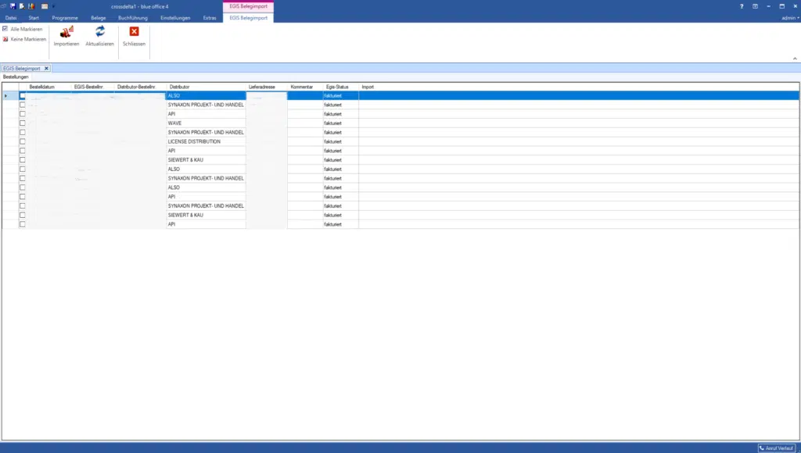Screen dimensions: 801x453
Task: Select the Bestellungen tab
Action: [x=16, y=77]
